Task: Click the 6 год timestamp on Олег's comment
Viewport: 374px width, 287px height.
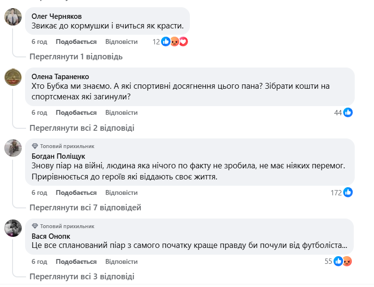Action: pyautogui.click(x=40, y=42)
